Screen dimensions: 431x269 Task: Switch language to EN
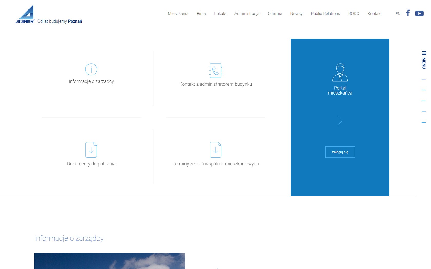click(x=398, y=14)
